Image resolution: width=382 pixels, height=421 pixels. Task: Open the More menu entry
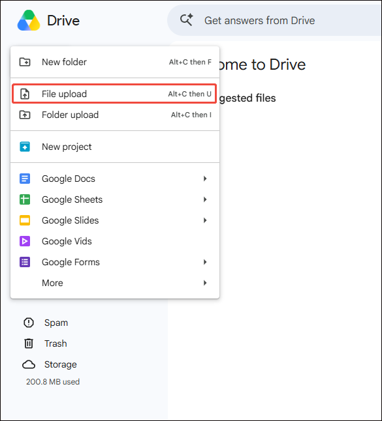point(115,283)
